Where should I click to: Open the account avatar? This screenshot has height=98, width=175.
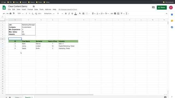point(171,7)
